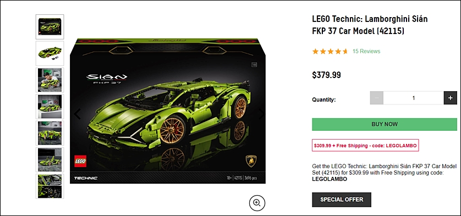This screenshot has width=461, height=216.
Task: Select the sixth thumbnail with open scissor doors
Action: [x=50, y=159]
